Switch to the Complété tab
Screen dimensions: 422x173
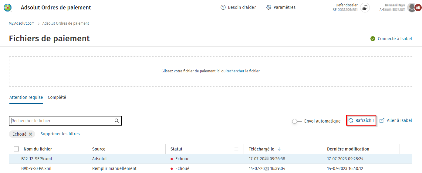[x=57, y=98]
